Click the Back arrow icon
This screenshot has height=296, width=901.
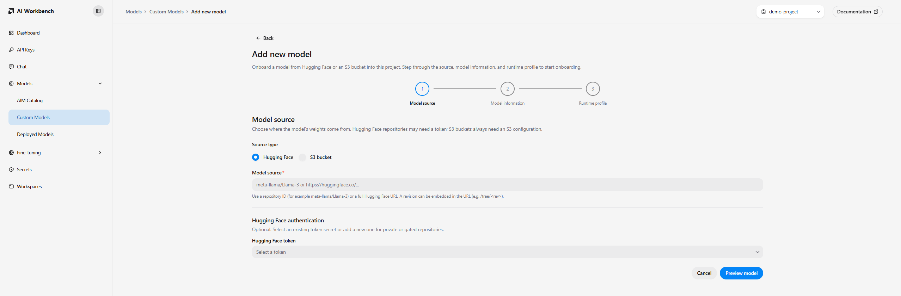[258, 38]
